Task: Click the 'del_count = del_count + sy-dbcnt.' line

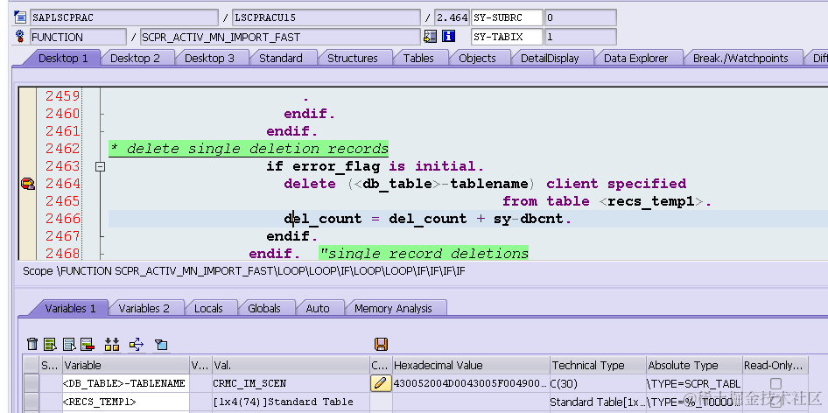Action: click(x=428, y=219)
